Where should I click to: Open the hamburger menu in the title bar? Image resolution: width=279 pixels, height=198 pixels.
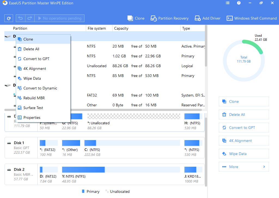tap(228, 3)
